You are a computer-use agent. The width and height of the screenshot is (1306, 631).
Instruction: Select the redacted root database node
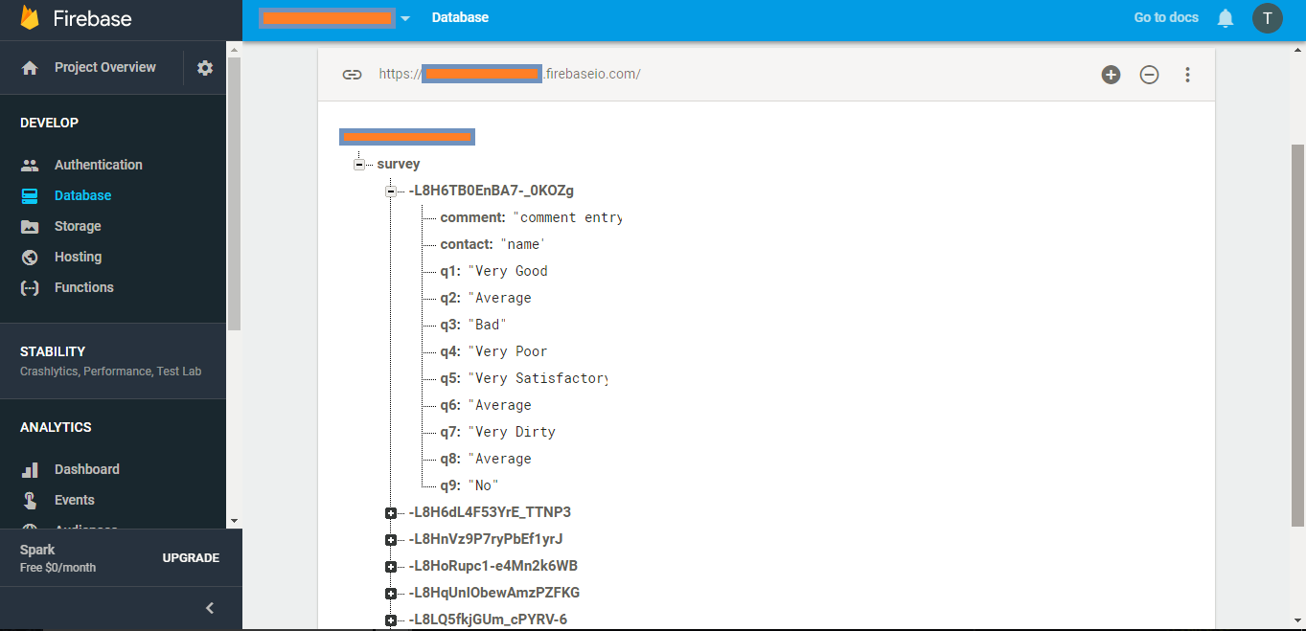[407, 137]
